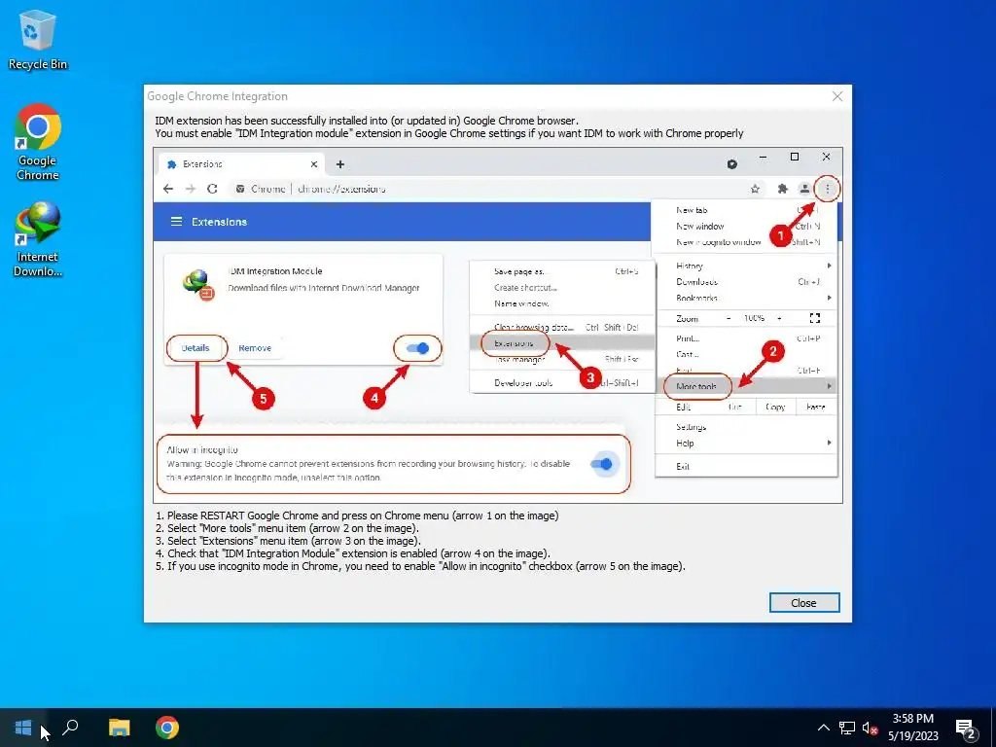Open the Internet Download Manager desktop shortcut
The image size is (996, 747).
pyautogui.click(x=38, y=239)
